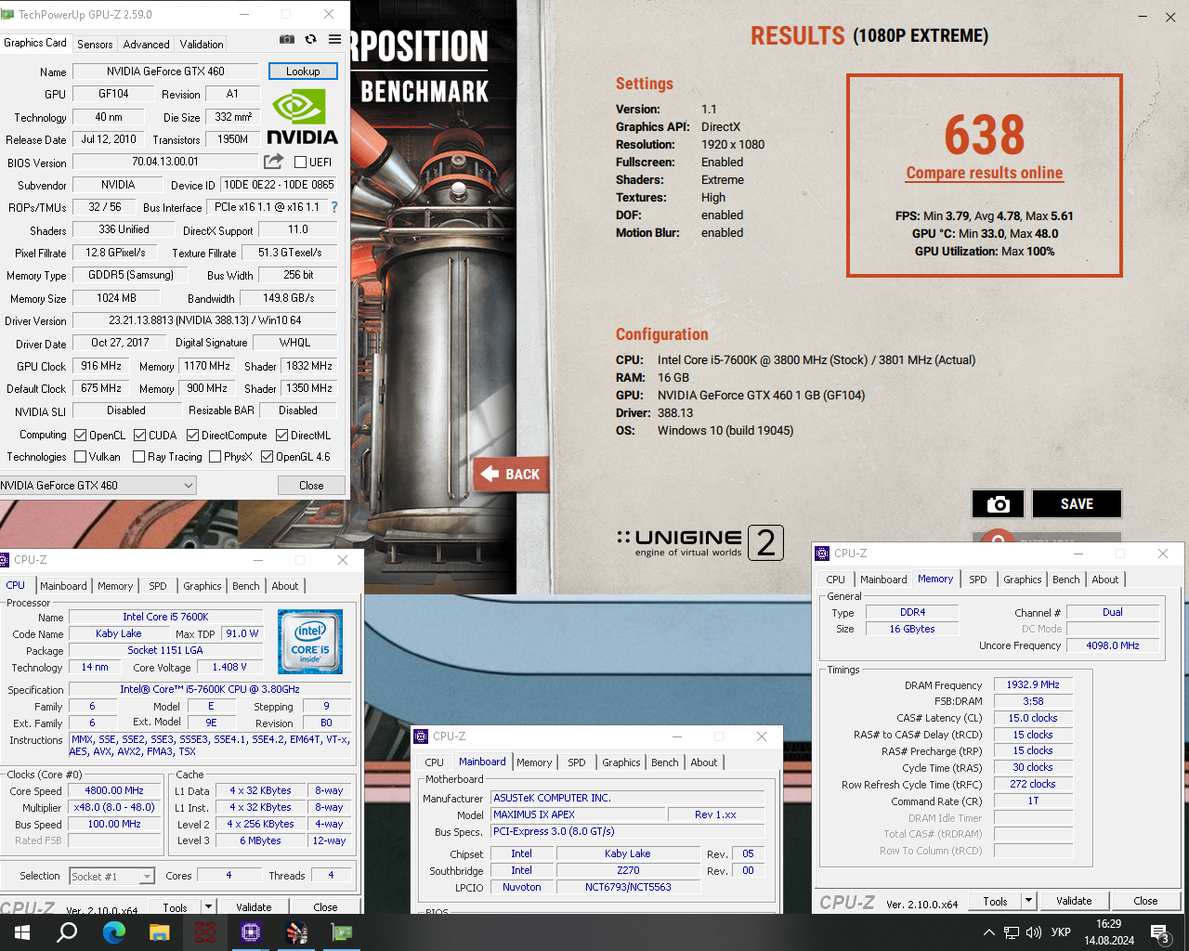Switch to CPU-Z via taskbar icon
The width and height of the screenshot is (1189, 951).
coord(250,932)
